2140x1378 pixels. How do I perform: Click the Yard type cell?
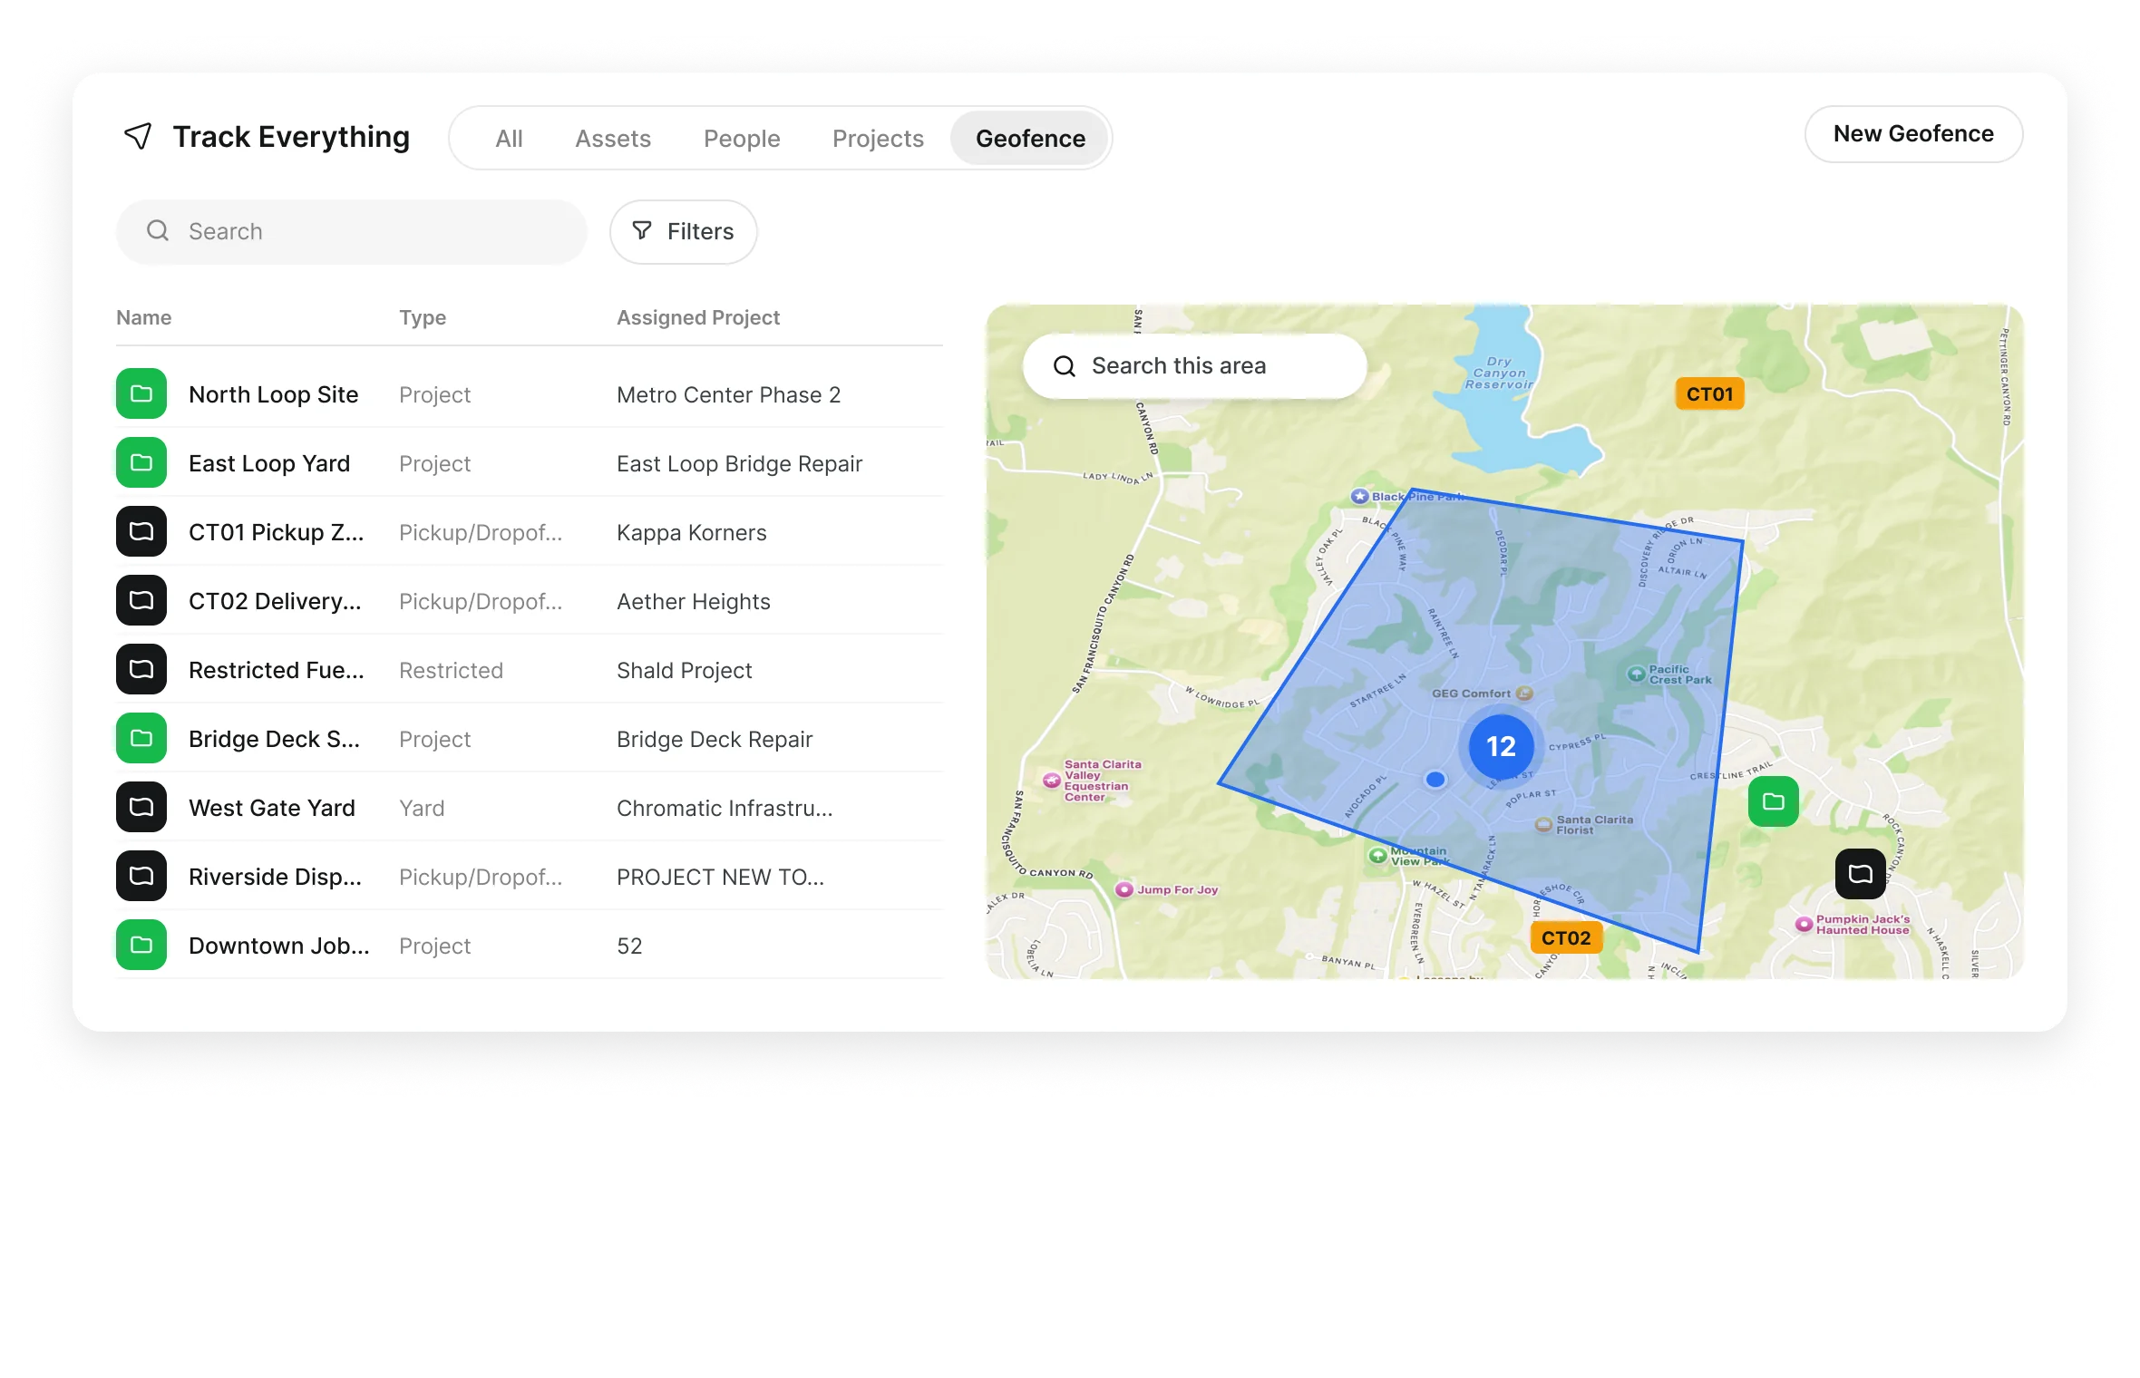pyautogui.click(x=422, y=808)
